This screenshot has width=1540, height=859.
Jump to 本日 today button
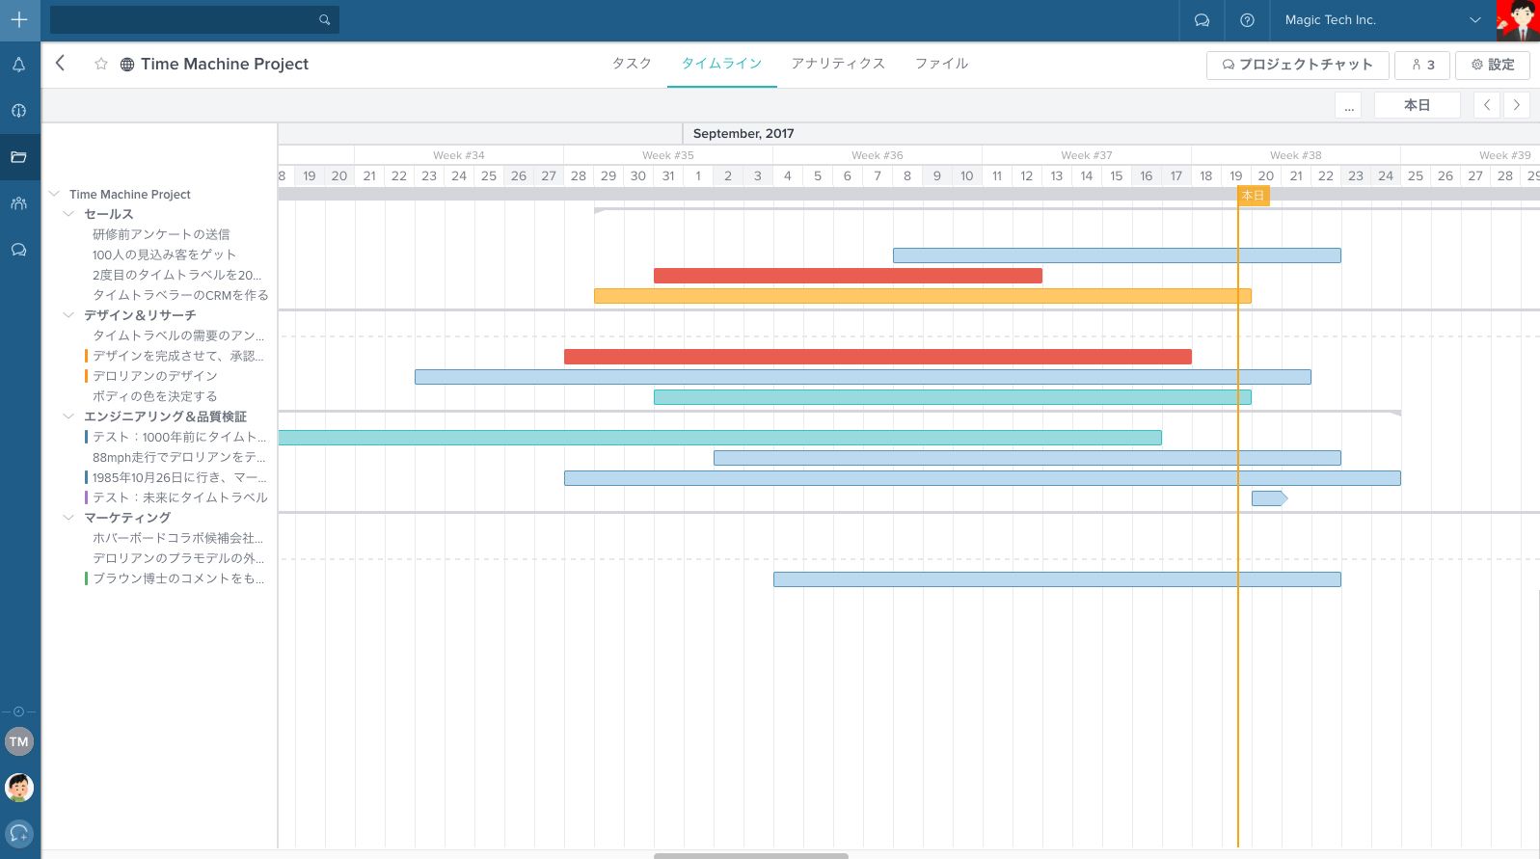pos(1417,105)
